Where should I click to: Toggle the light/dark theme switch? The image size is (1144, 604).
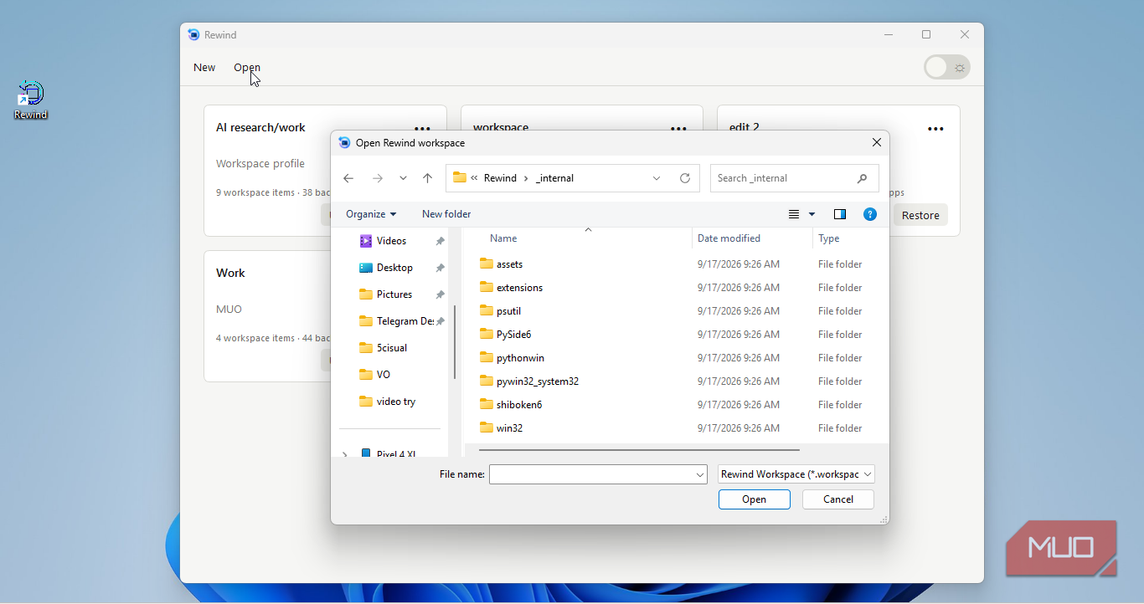click(947, 68)
